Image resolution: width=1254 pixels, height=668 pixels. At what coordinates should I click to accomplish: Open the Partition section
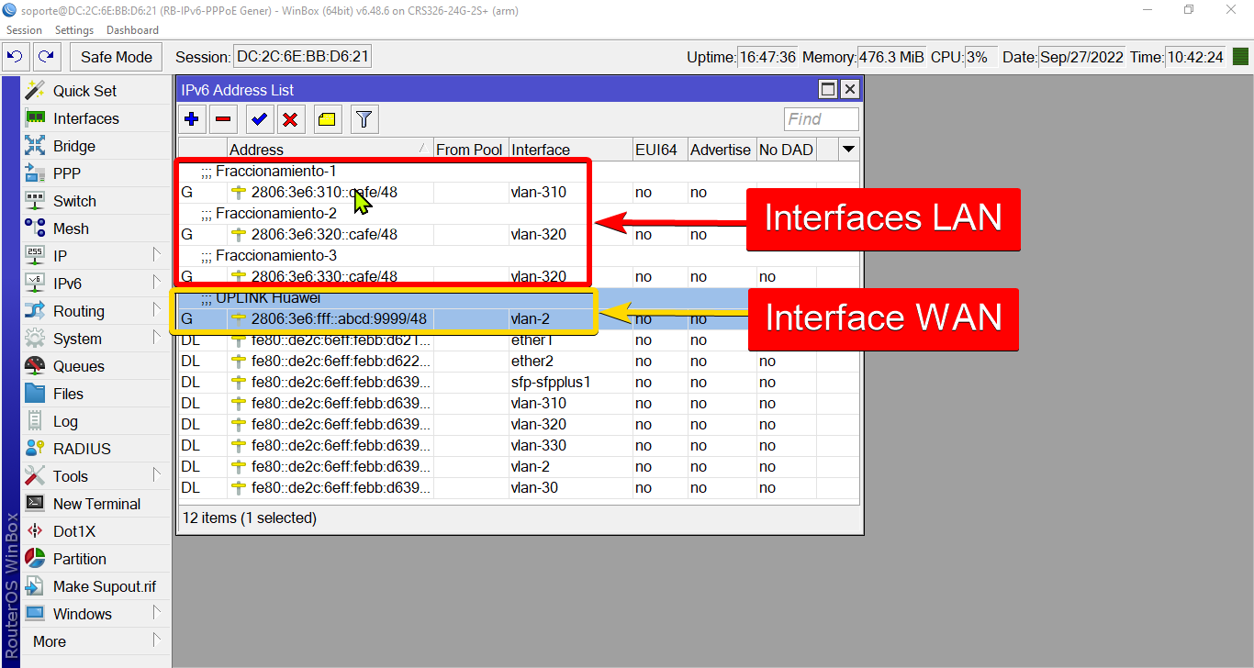click(x=79, y=559)
